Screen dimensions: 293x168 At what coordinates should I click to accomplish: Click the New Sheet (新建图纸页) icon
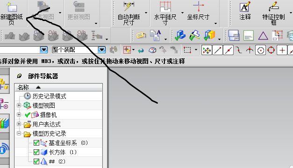[x=12, y=7]
